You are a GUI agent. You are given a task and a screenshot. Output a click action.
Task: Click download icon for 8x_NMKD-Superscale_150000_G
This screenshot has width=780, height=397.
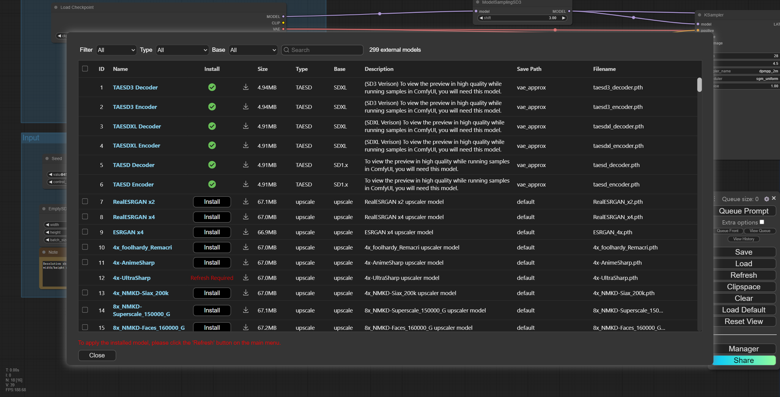tap(246, 310)
